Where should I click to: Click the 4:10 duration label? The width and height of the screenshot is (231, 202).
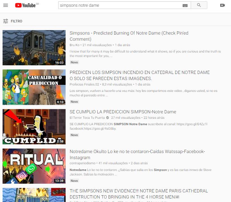coord(60,102)
